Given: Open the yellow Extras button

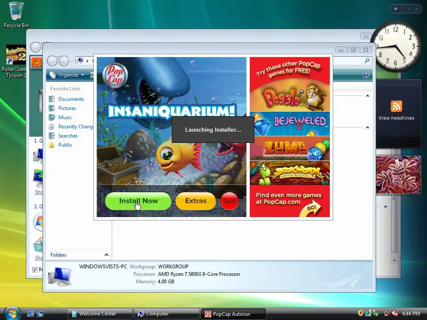Looking at the screenshot, I should click(x=196, y=201).
